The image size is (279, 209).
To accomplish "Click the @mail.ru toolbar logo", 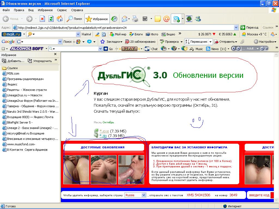I will [11, 34].
